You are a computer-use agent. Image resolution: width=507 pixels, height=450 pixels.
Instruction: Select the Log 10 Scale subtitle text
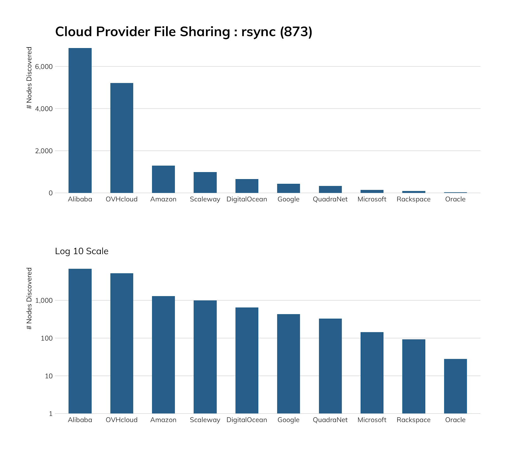tap(81, 251)
